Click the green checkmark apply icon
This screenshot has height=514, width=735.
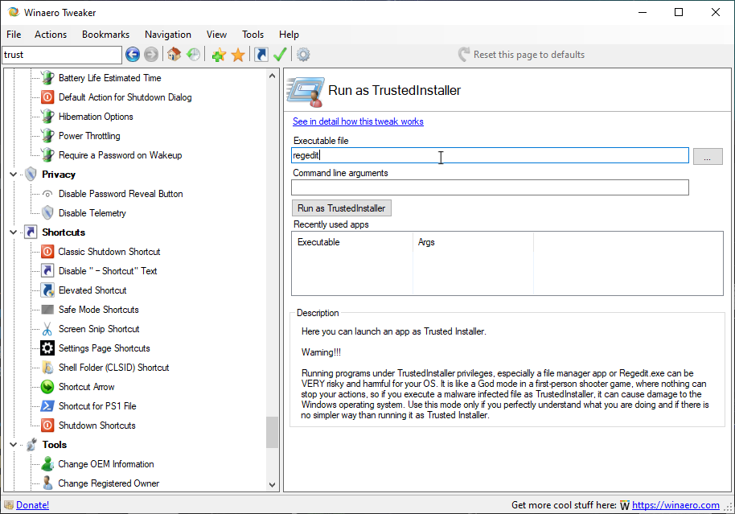280,55
